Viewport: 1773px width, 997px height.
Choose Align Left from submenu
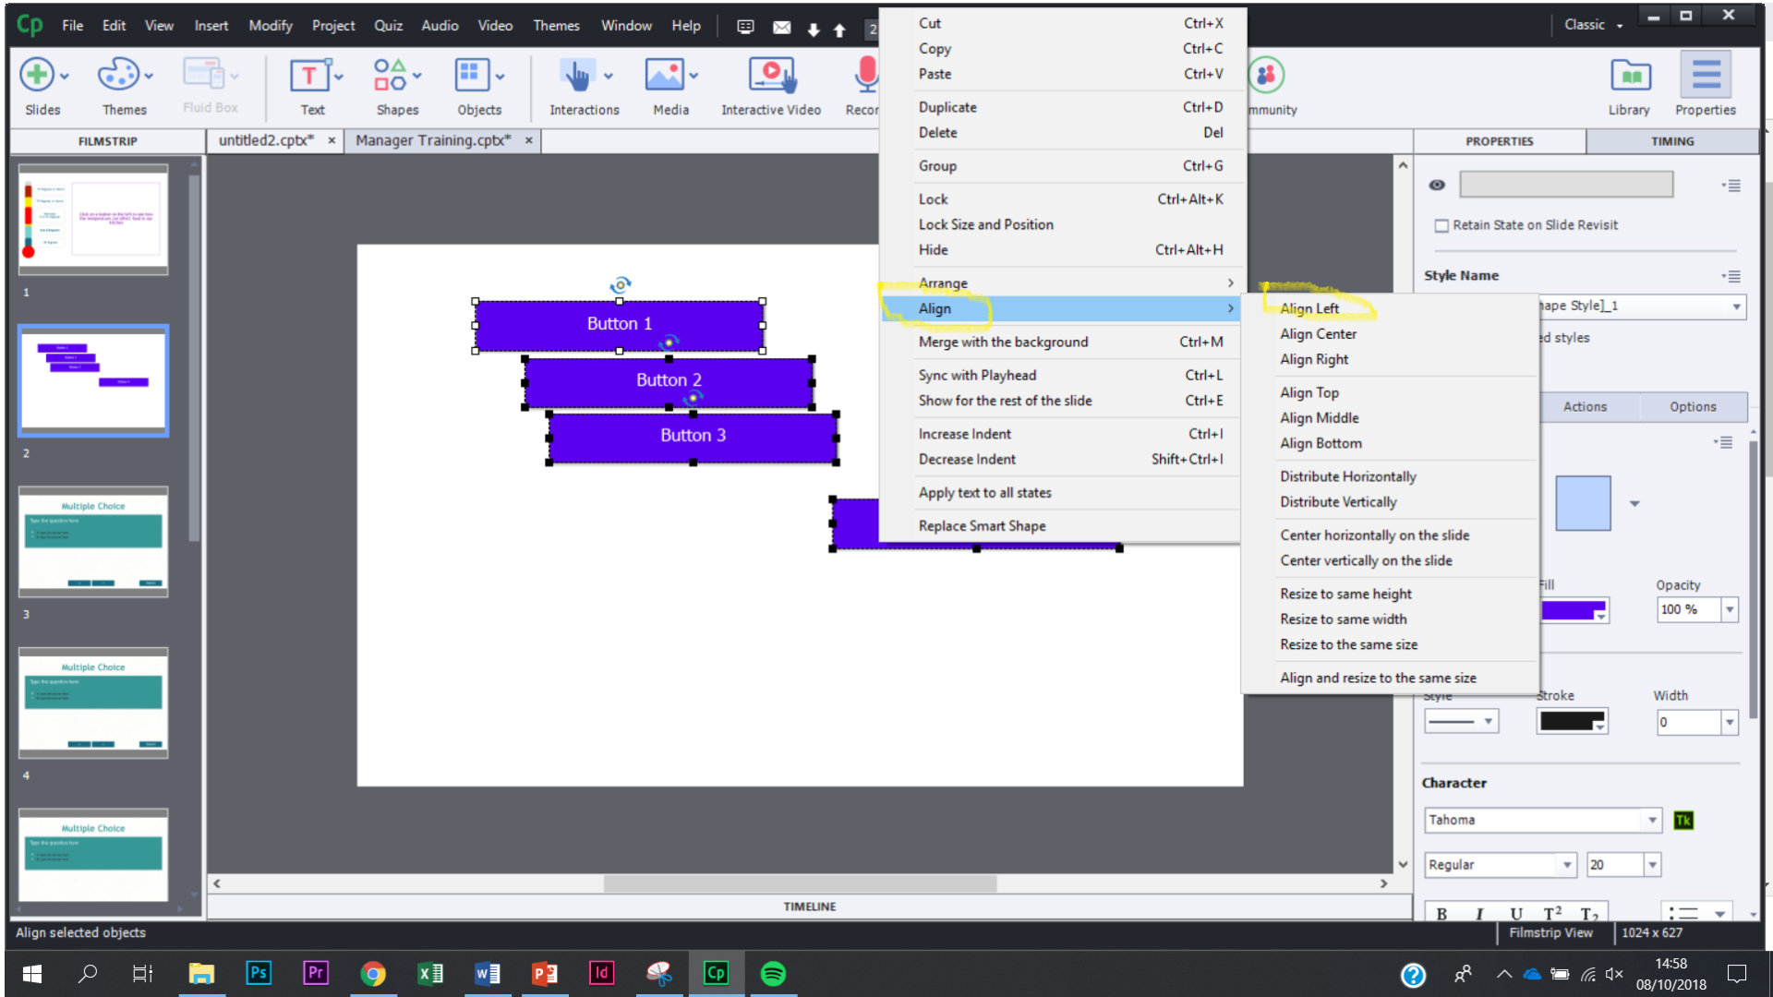click(1309, 308)
